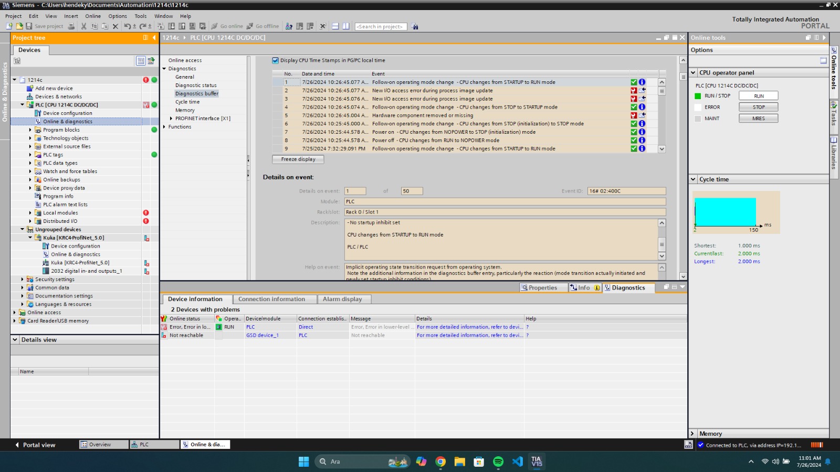Viewport: 840px width, 472px height.
Task: Expand the PROFINET interface [X1] node
Action: [171, 119]
